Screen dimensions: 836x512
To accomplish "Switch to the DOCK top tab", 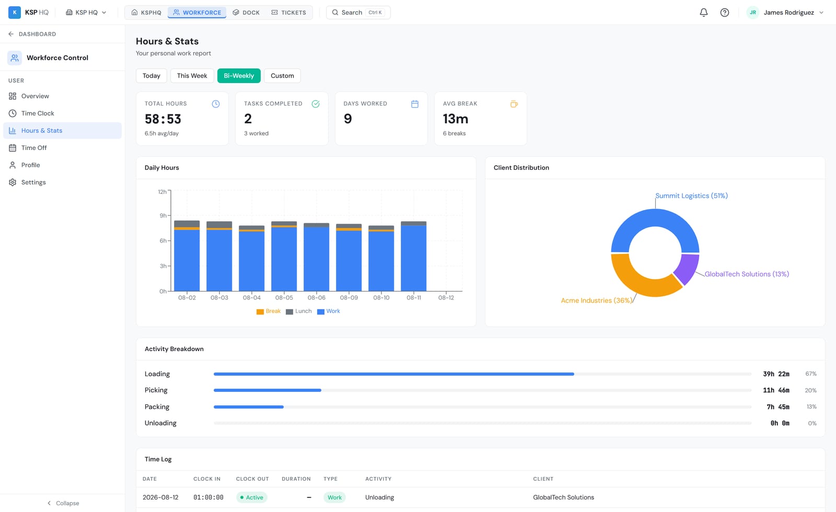I will pyautogui.click(x=246, y=13).
